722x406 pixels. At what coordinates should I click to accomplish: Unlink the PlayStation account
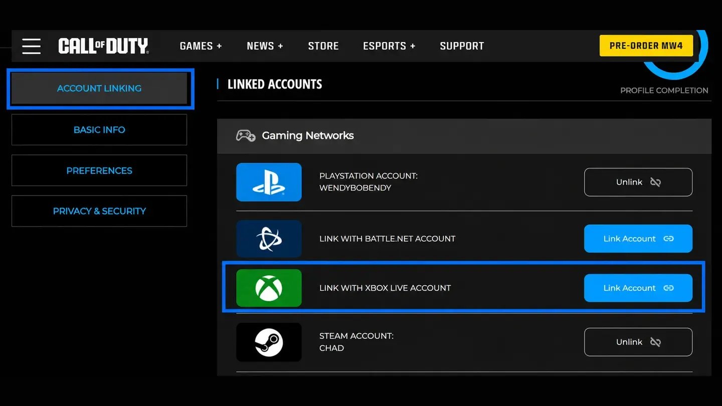[x=638, y=182]
